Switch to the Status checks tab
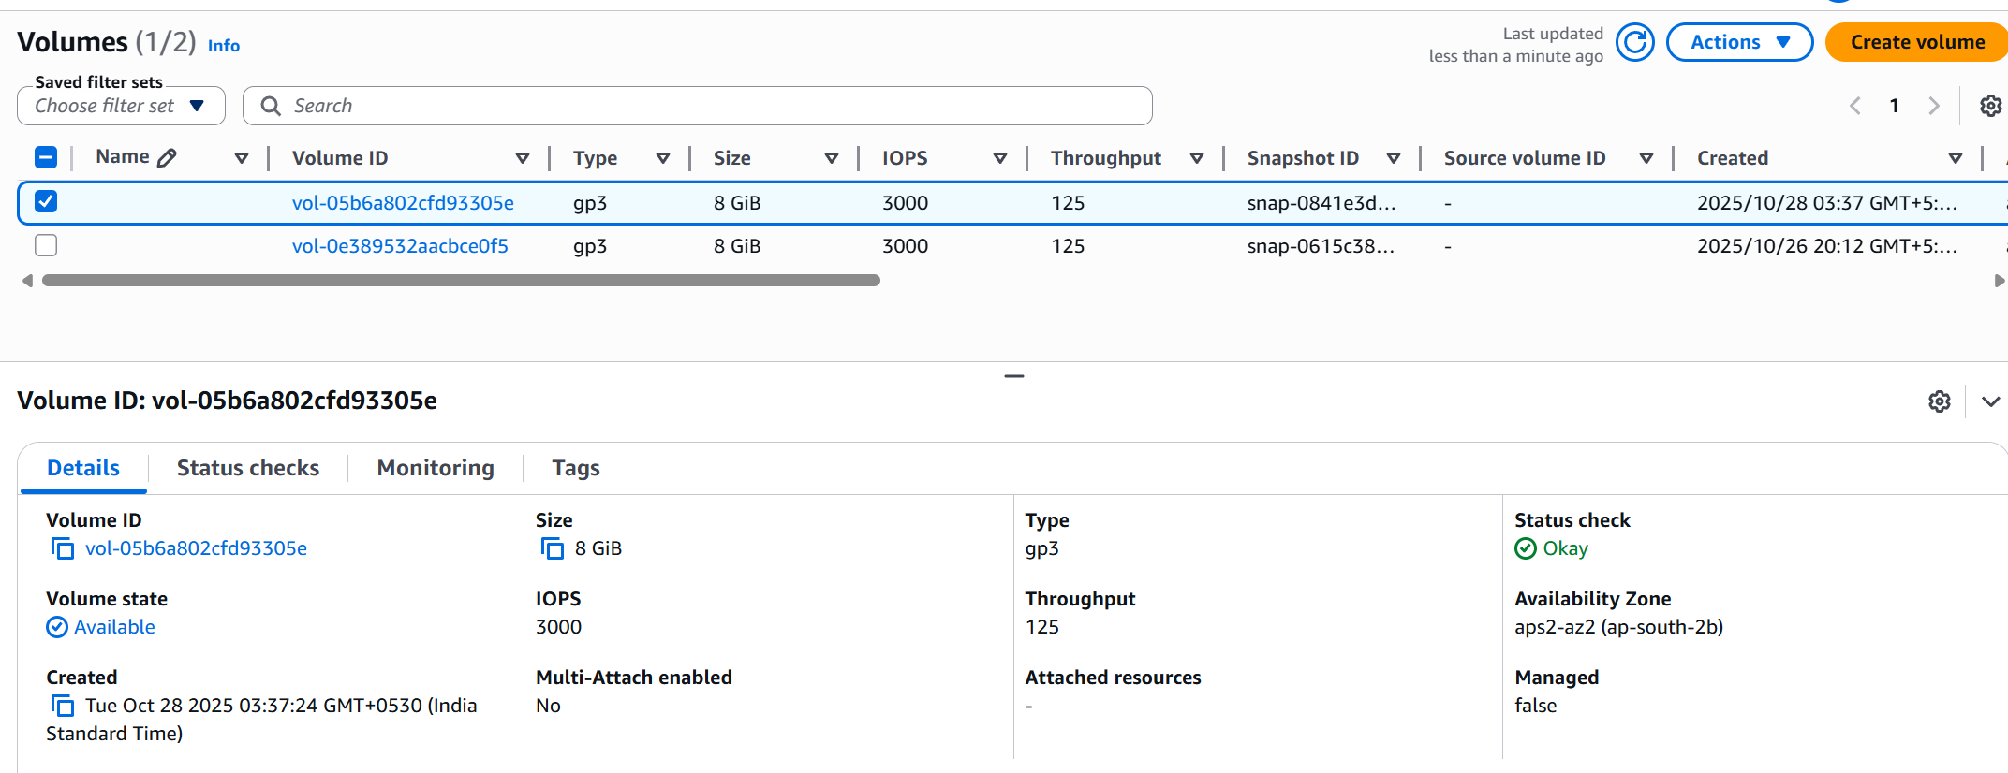The height and width of the screenshot is (773, 2008). [247, 468]
